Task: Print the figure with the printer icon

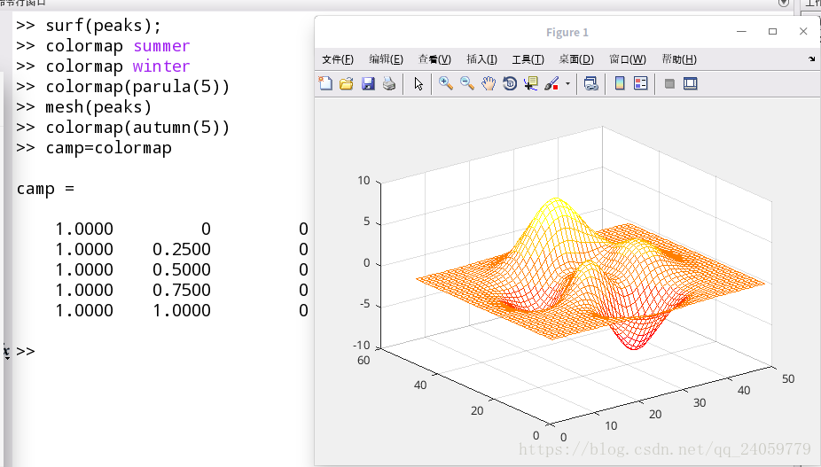Action: (389, 84)
